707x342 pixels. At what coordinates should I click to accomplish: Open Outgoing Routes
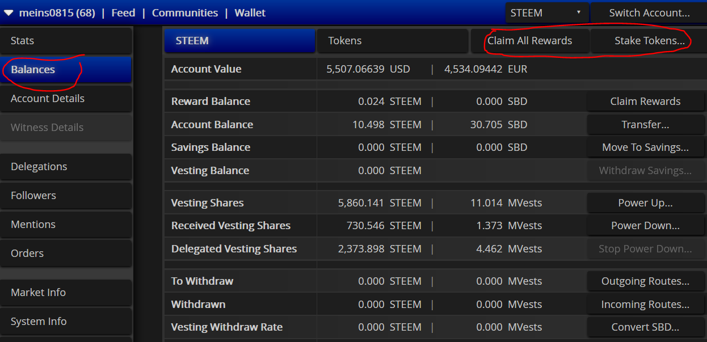tap(645, 281)
